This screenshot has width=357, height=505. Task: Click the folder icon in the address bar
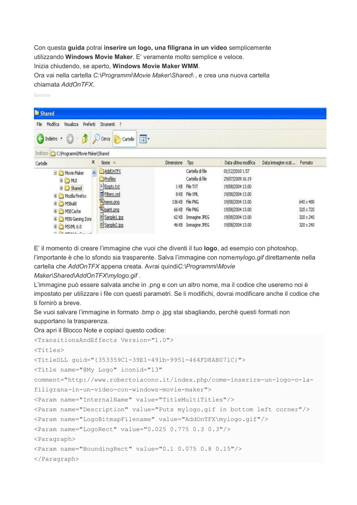(53, 154)
